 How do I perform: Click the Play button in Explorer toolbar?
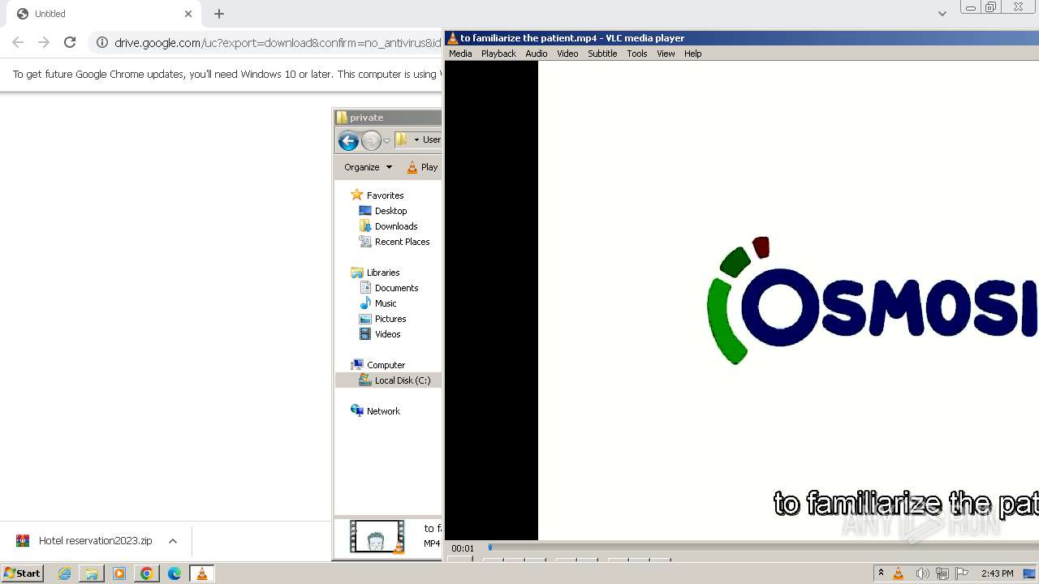tap(422, 167)
